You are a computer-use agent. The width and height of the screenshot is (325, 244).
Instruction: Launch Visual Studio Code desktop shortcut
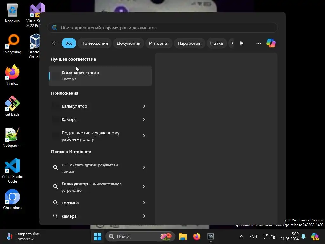(x=12, y=171)
